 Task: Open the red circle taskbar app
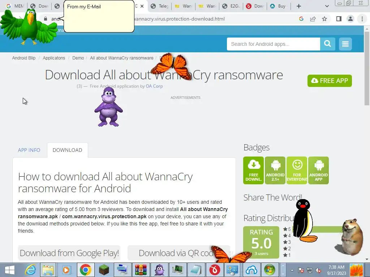tap(215, 270)
